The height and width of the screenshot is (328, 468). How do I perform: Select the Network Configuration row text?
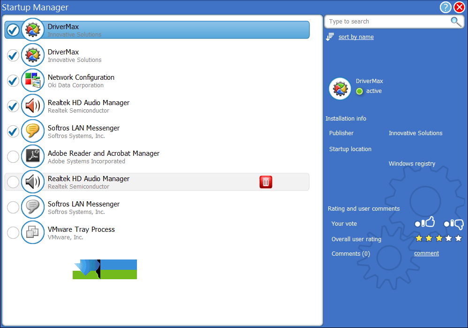point(81,77)
